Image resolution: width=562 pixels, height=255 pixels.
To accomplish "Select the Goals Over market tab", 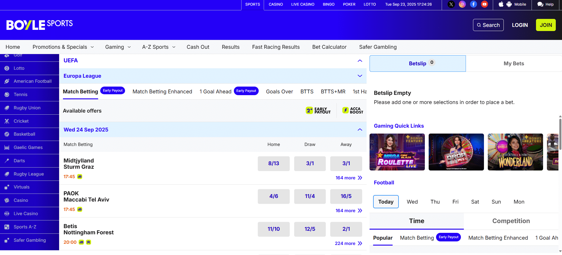I will click(x=279, y=92).
